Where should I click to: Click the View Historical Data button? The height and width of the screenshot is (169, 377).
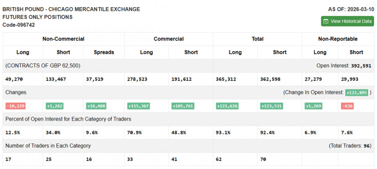(x=347, y=21)
